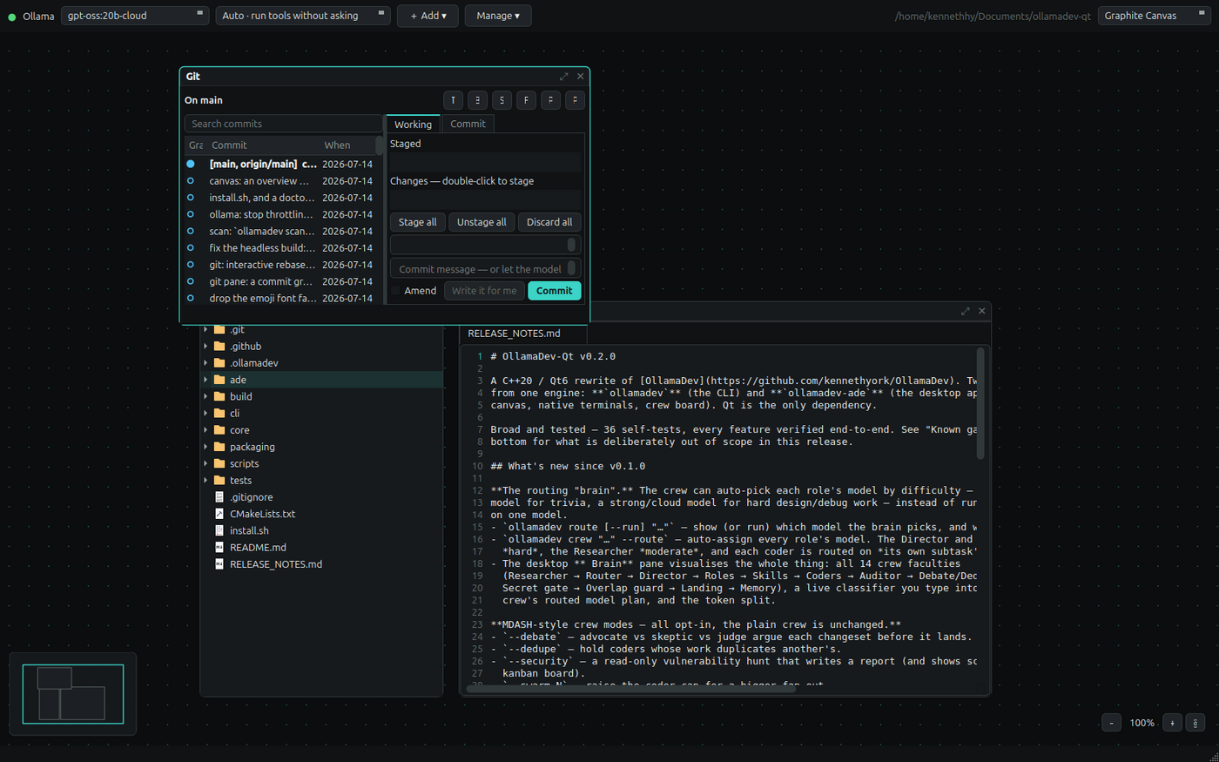Image resolution: width=1219 pixels, height=762 pixels.
Task: Click the 'T' button in Git toolbar
Action: 453,100
